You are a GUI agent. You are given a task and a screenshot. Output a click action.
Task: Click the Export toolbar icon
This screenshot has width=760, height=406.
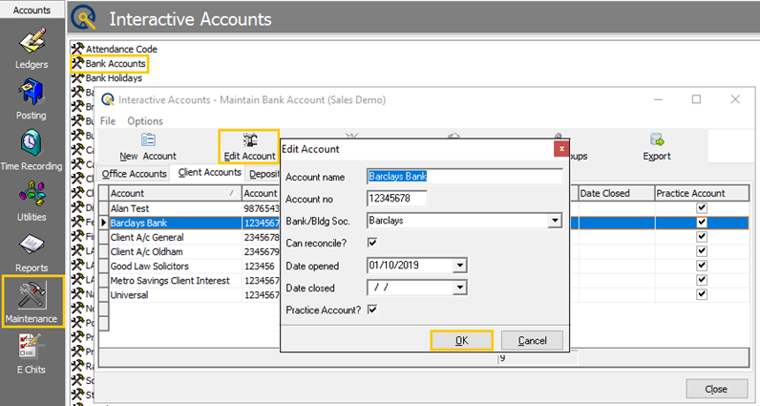tap(657, 140)
